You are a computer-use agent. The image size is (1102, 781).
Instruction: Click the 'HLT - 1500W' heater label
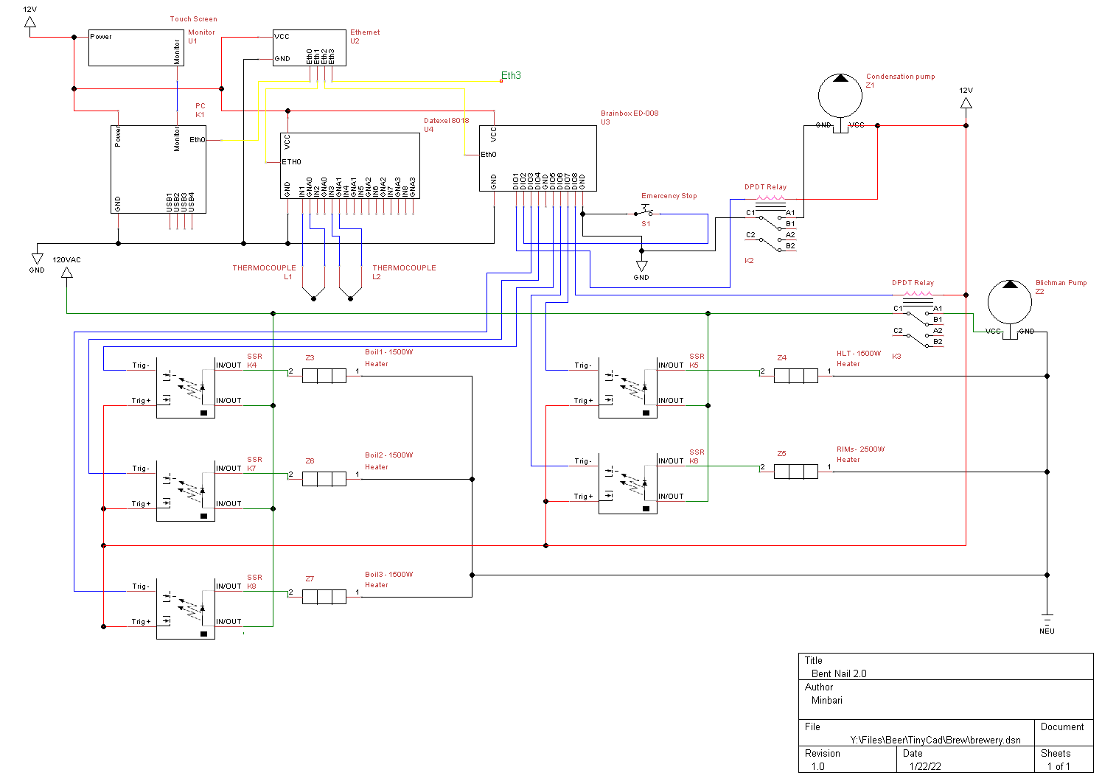click(x=859, y=354)
